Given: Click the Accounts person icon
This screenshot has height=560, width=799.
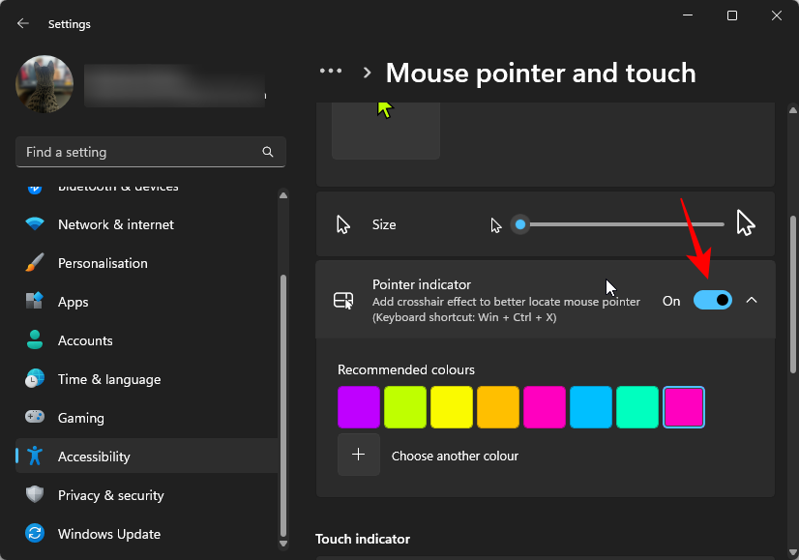Looking at the screenshot, I should [35, 339].
